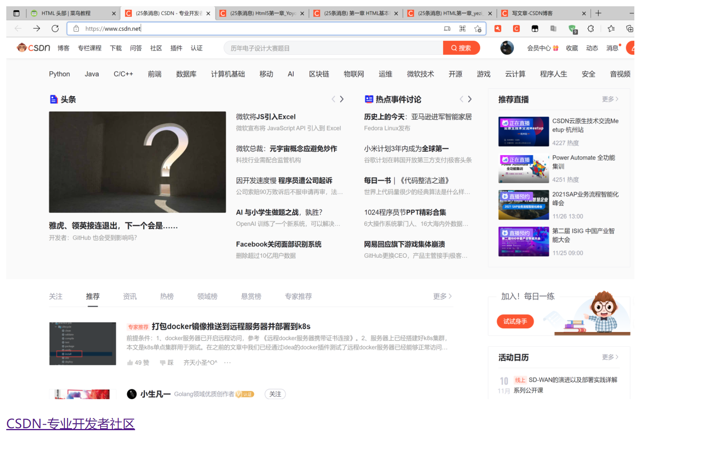Close the HTML 头部 菜鸟教程 tab

[114, 13]
